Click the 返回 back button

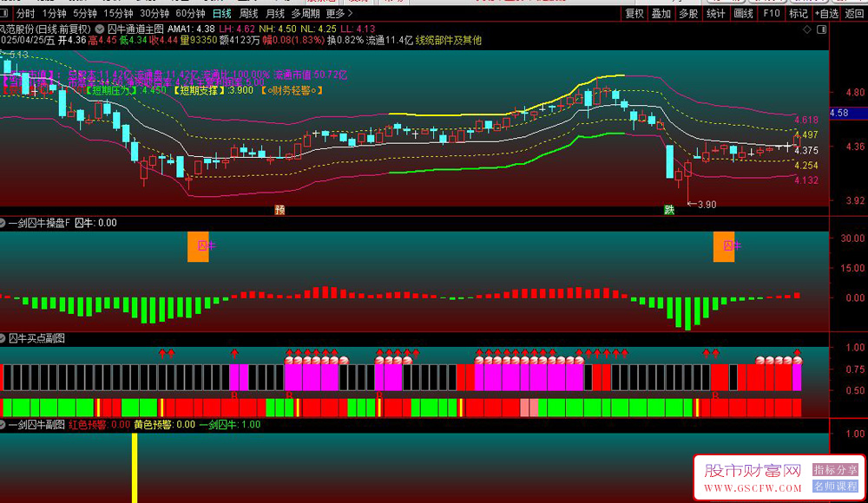coord(855,13)
